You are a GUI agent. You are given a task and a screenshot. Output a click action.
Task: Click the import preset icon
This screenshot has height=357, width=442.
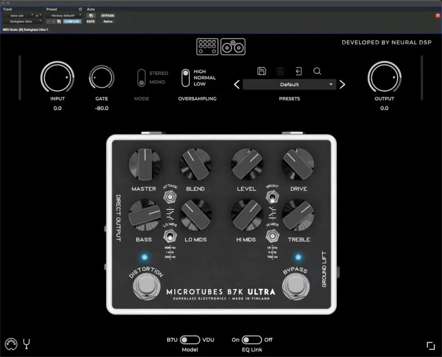point(298,71)
